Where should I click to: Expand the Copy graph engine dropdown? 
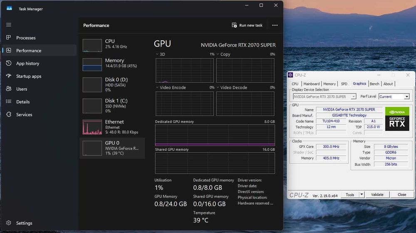(x=218, y=54)
